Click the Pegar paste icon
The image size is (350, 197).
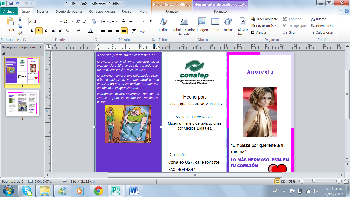pyautogui.click(x=10, y=22)
